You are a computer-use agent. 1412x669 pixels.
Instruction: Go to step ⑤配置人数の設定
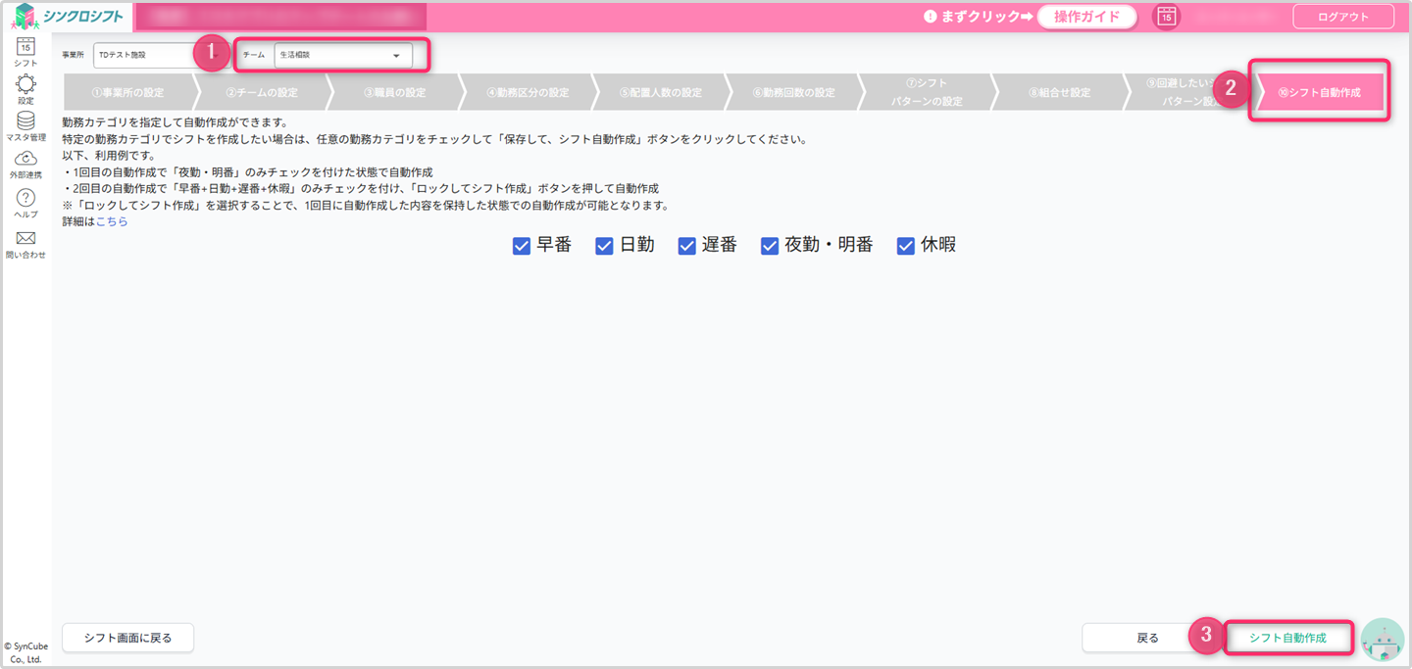point(661,93)
